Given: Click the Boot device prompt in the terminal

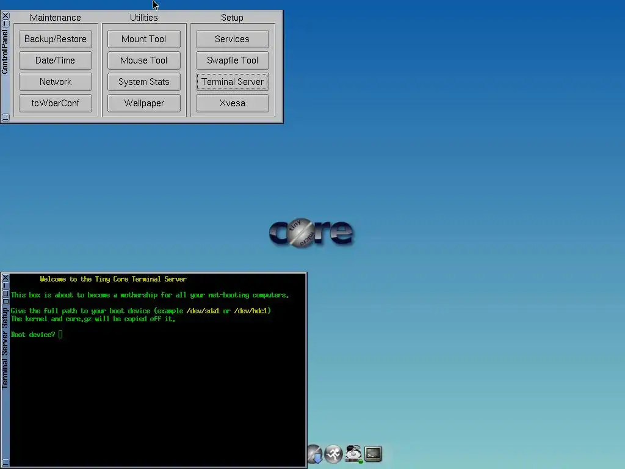Looking at the screenshot, I should coord(36,335).
